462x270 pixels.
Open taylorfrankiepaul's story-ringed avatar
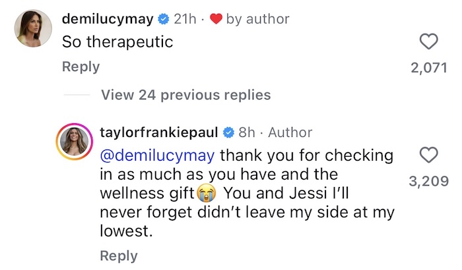coord(76,140)
